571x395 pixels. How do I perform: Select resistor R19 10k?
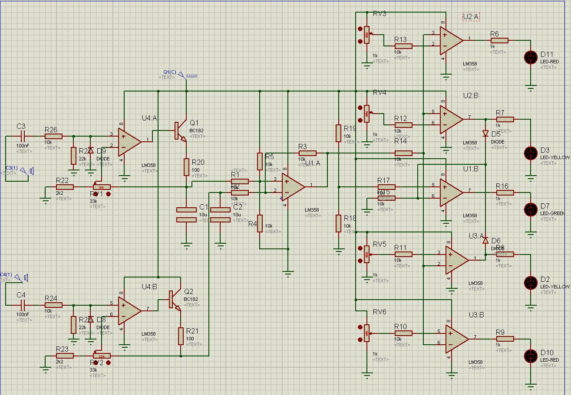coord(338,133)
